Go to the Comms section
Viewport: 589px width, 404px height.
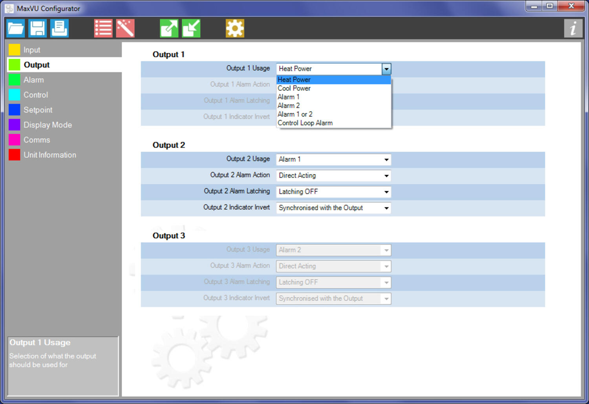37,140
